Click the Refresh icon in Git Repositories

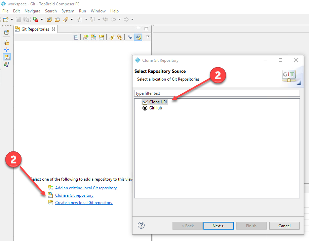112,37
